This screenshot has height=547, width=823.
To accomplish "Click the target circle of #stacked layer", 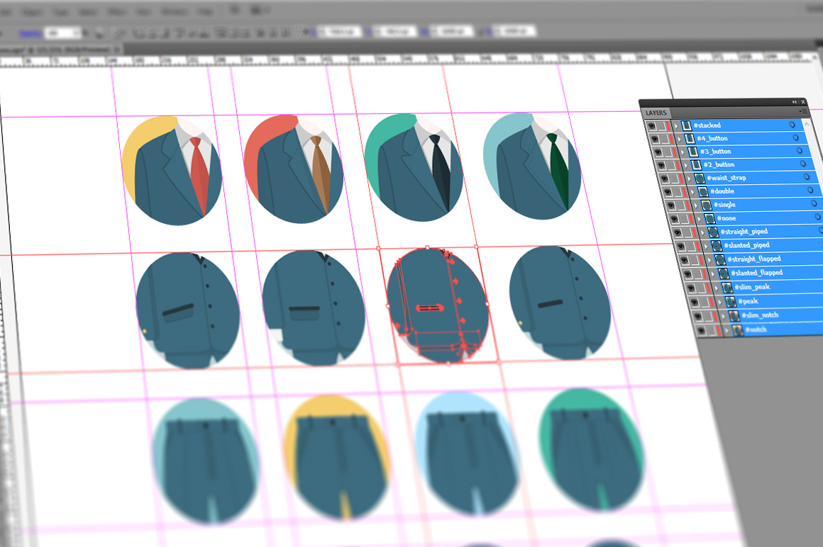I will click(792, 125).
